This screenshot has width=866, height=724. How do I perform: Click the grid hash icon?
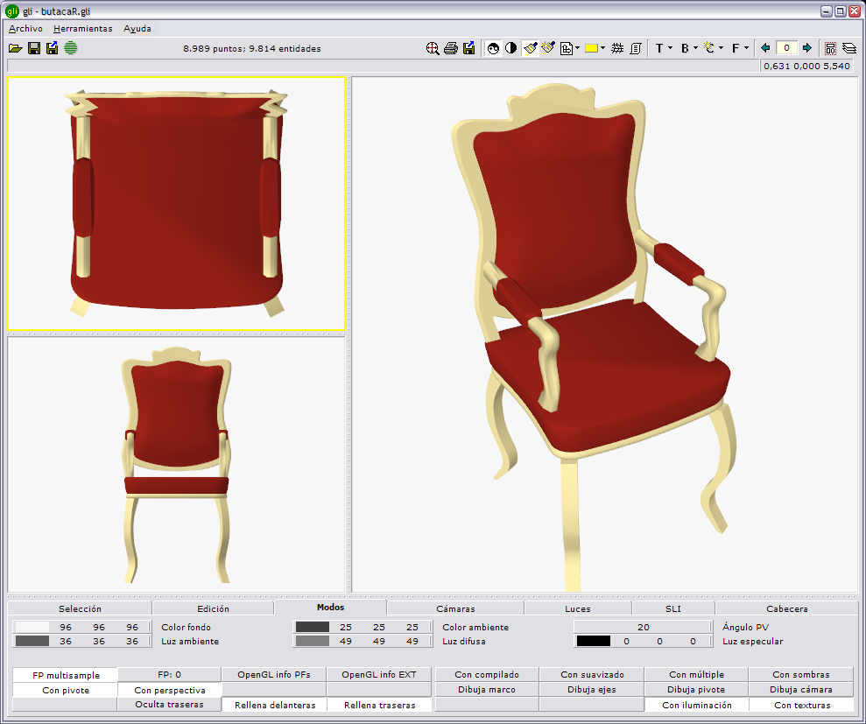(x=617, y=48)
